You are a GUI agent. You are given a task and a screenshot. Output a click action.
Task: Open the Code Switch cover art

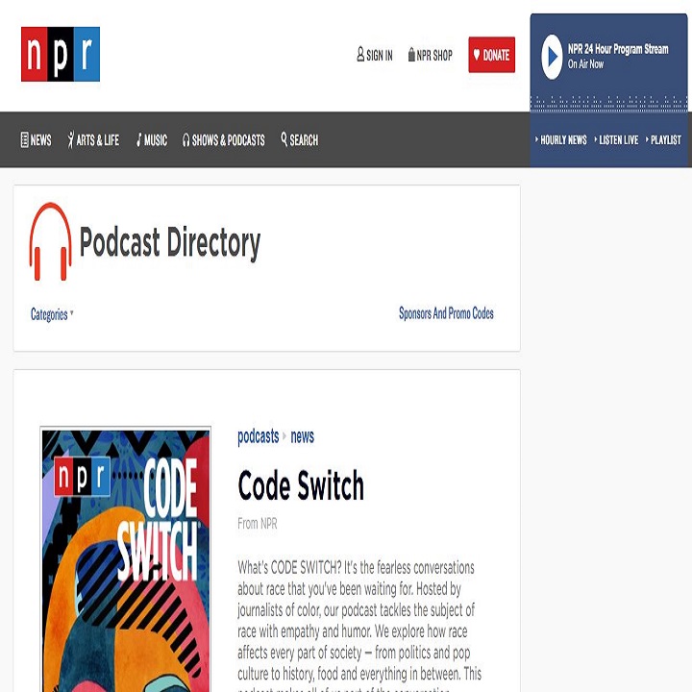click(125, 557)
